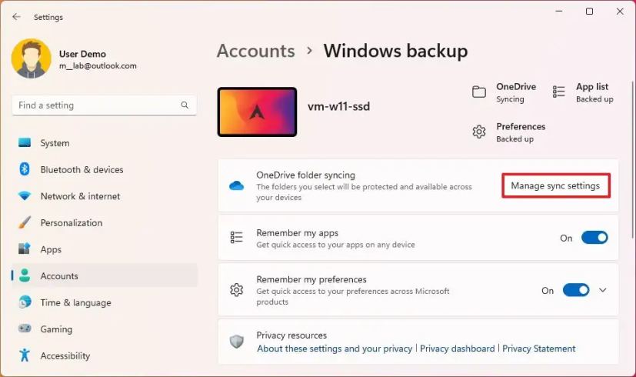Click the vm-w11-ssd device thumbnail
This screenshot has height=377, width=636.
(x=257, y=112)
